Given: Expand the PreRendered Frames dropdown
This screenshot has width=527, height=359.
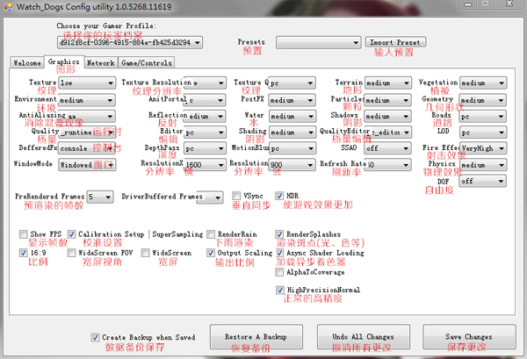Looking at the screenshot, I should point(100,197).
